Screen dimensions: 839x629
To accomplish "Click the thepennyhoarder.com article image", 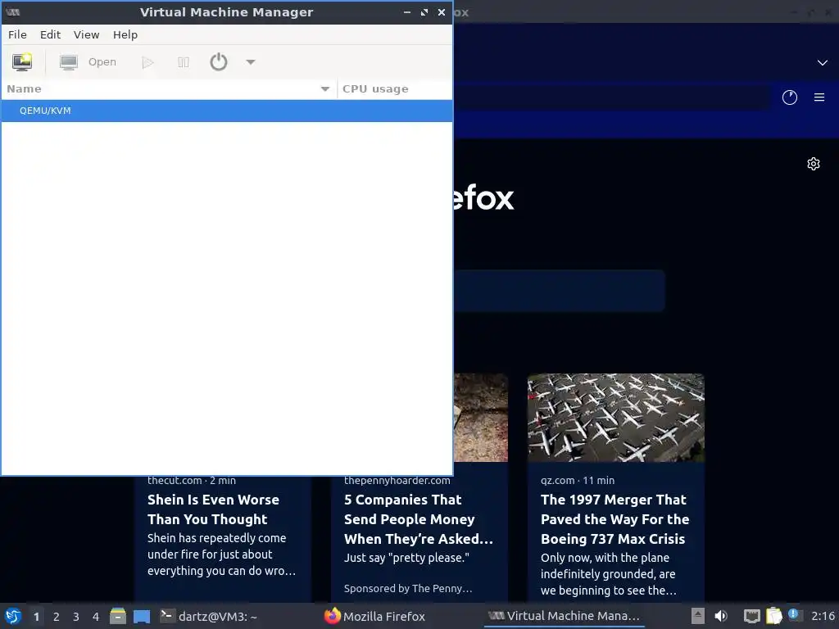I will click(x=480, y=418).
